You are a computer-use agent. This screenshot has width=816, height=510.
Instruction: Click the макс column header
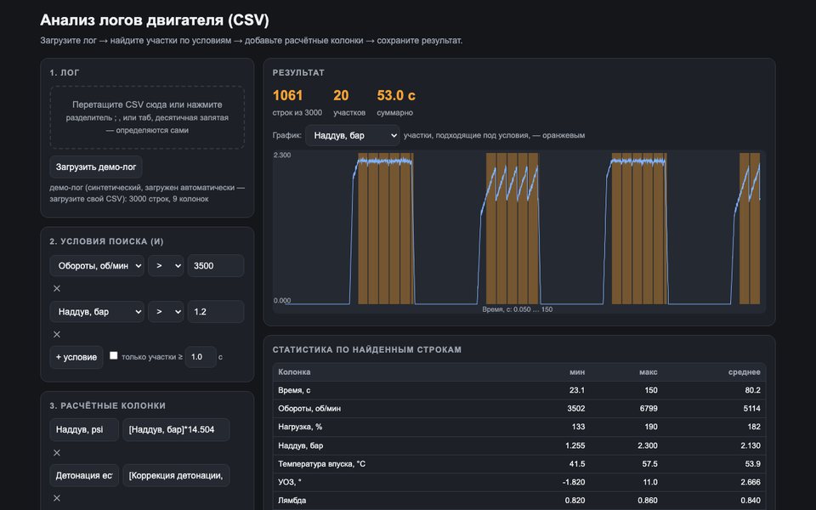tap(649, 372)
